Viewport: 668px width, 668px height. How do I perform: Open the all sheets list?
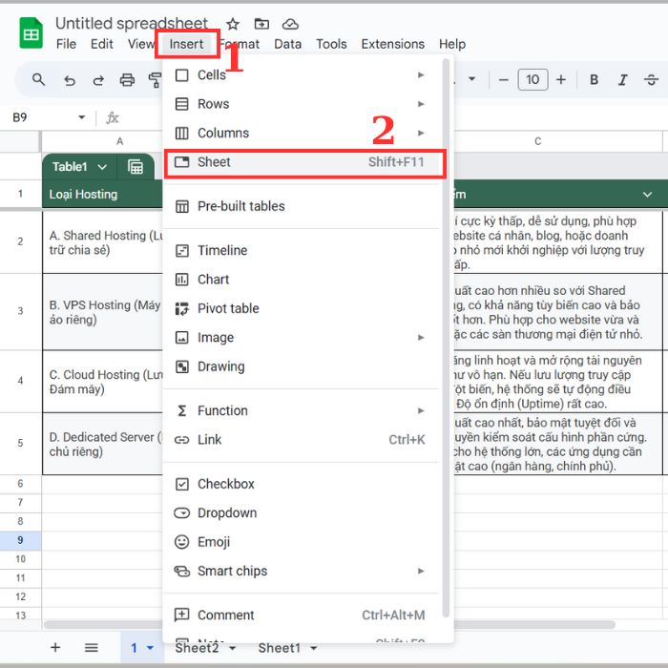pos(92,648)
